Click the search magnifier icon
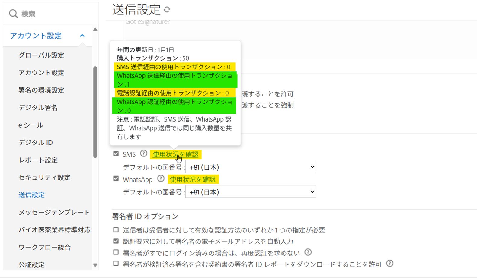Image resolution: width=477 pixels, height=278 pixels. tap(13, 14)
